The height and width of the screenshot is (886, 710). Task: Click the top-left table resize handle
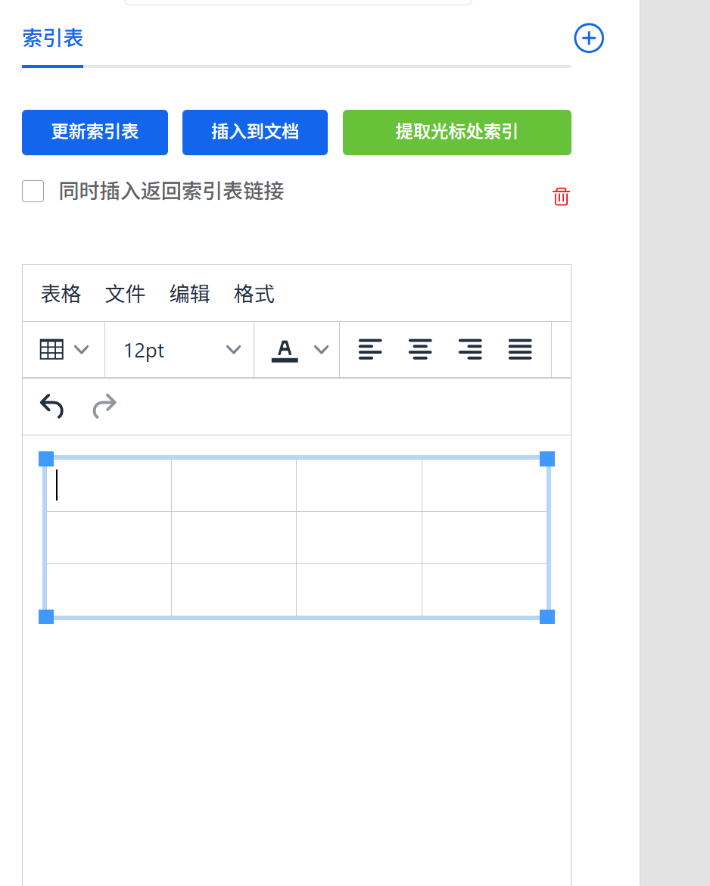[x=46, y=459]
